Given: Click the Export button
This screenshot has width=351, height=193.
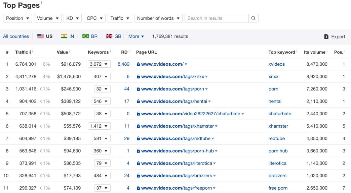Looking at the screenshot, I should pos(335,37).
